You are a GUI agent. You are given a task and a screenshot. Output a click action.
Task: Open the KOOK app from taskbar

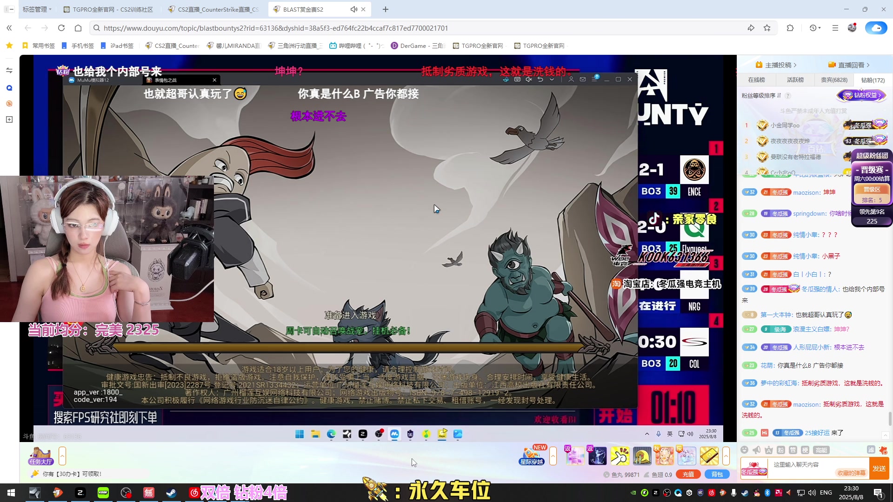click(x=103, y=493)
